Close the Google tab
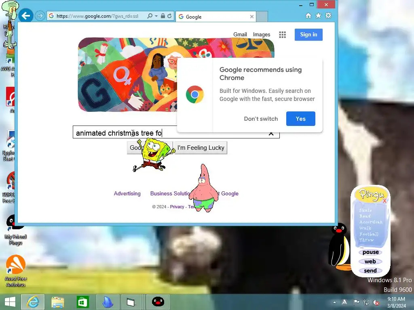The height and width of the screenshot is (310, 414). point(251,17)
